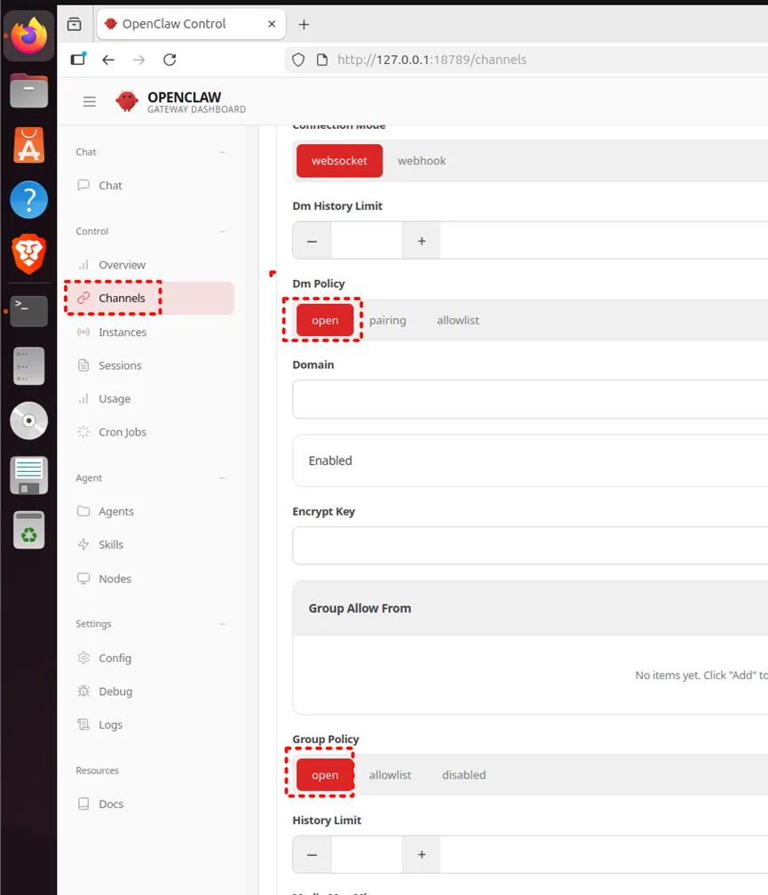Open Ubuntu Software from the dock
The image size is (768, 895).
coord(28,145)
